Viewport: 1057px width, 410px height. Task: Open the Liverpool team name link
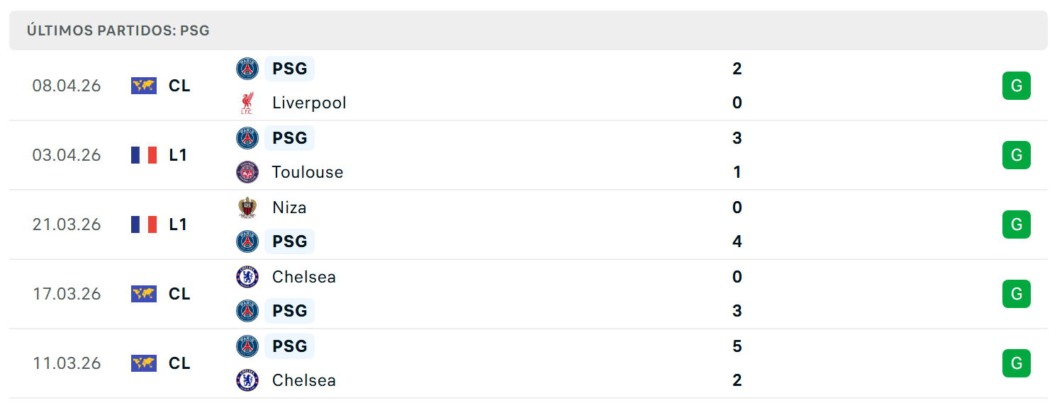click(x=309, y=103)
